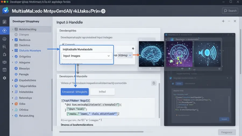This screenshot has height=136, width=242.
Task: Click the info icon in Developore panel
Action: (154, 83)
